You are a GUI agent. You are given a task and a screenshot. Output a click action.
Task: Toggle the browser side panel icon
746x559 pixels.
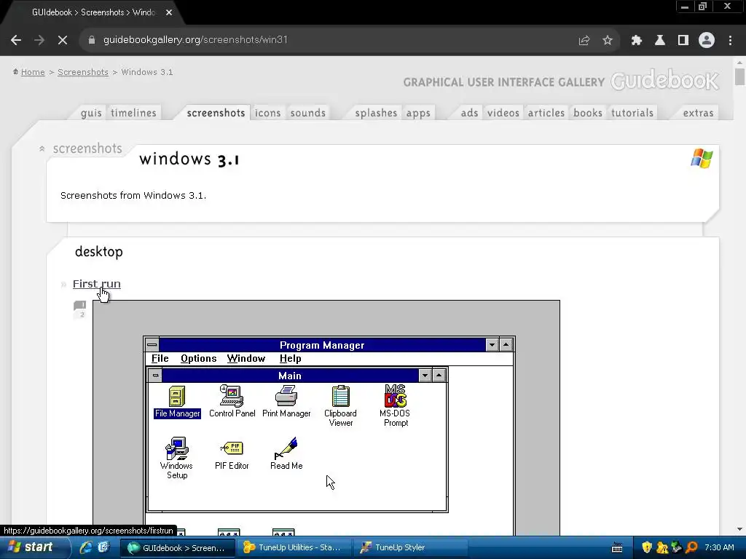pos(683,41)
